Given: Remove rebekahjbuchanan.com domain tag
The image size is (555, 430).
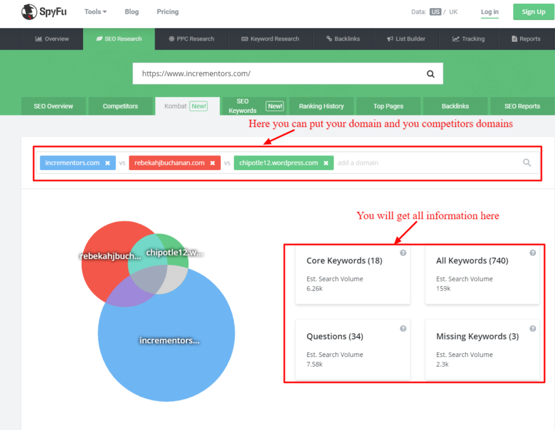Looking at the screenshot, I should tap(212, 163).
